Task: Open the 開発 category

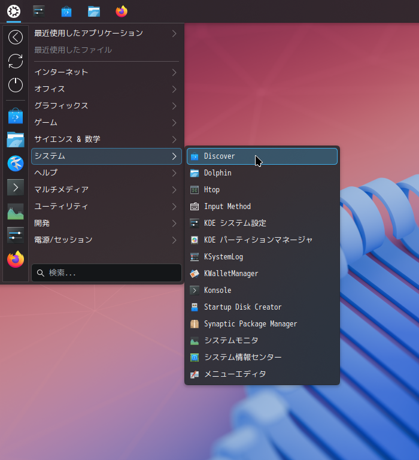Action: point(106,223)
